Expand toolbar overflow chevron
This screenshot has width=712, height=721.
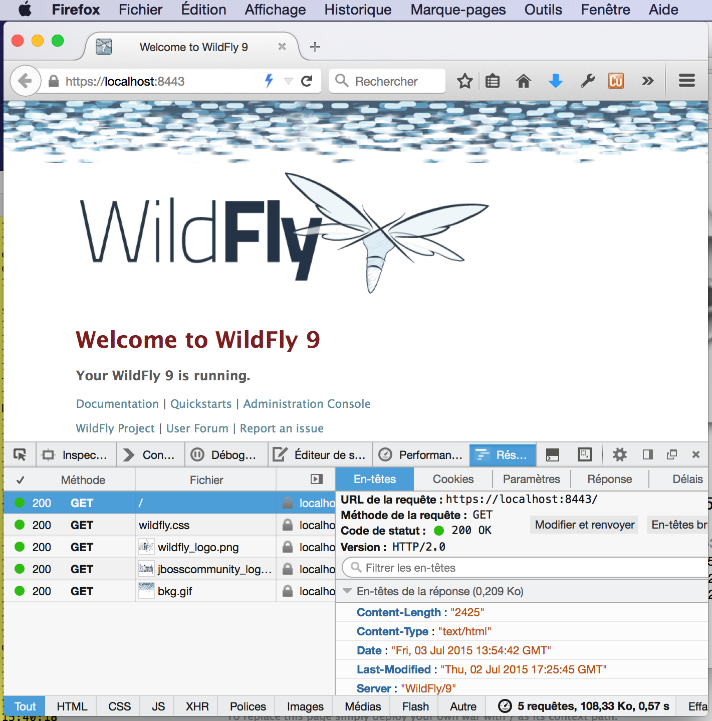click(647, 81)
